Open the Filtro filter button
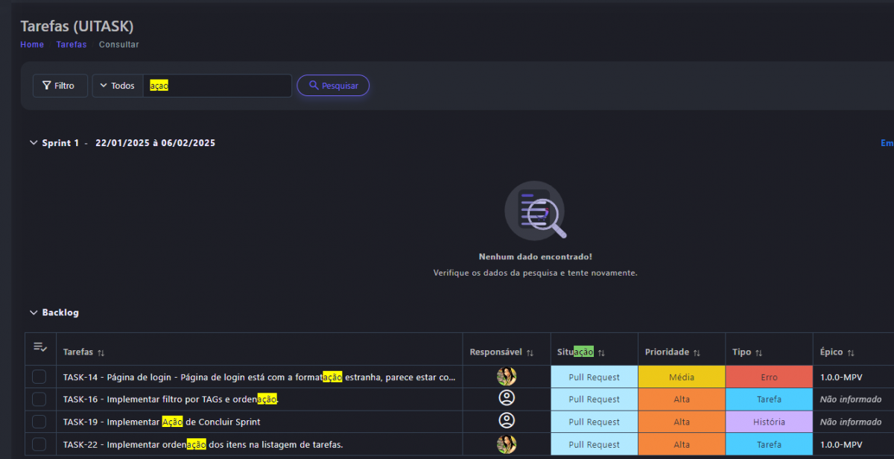Screen dimensions: 894x459 click(x=60, y=86)
